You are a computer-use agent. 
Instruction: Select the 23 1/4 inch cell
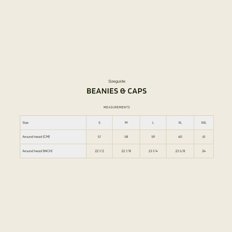[153, 151]
